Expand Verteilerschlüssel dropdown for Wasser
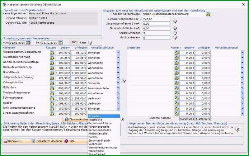 pyautogui.click(x=118, y=104)
